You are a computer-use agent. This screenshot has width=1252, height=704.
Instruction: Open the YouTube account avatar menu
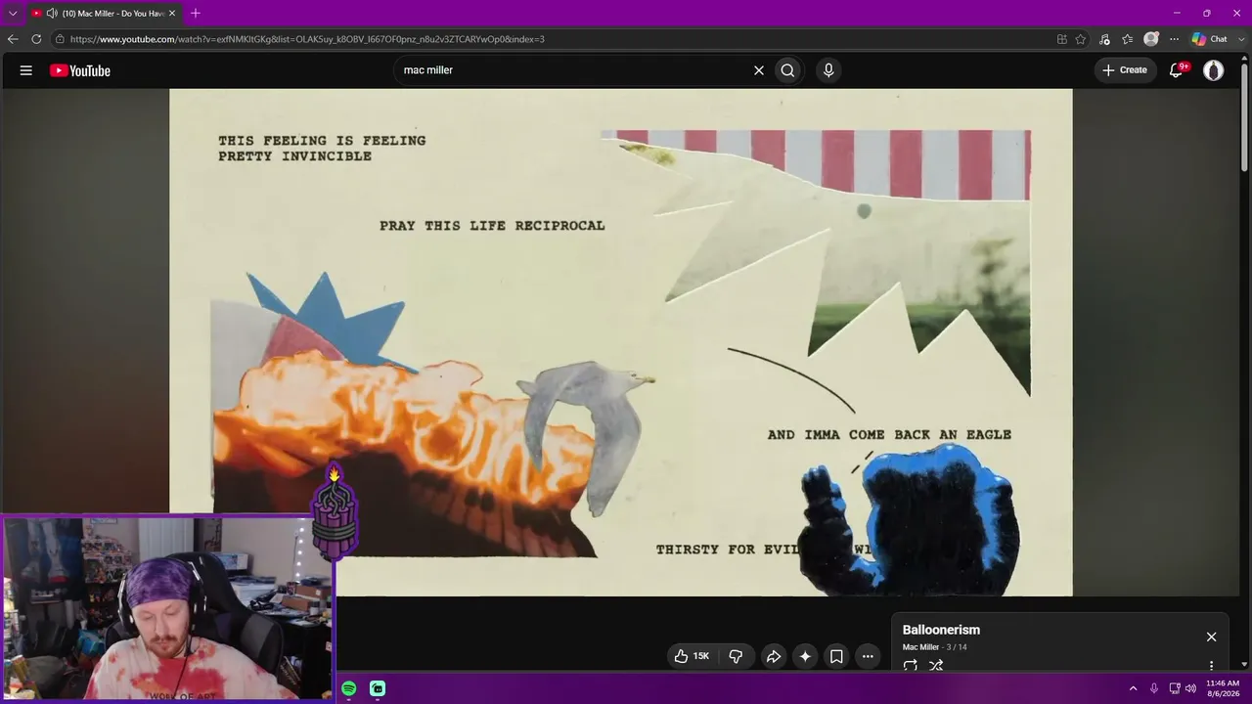tap(1214, 70)
